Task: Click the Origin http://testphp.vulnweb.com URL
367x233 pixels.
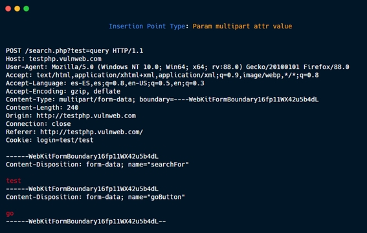Action: 86,116
